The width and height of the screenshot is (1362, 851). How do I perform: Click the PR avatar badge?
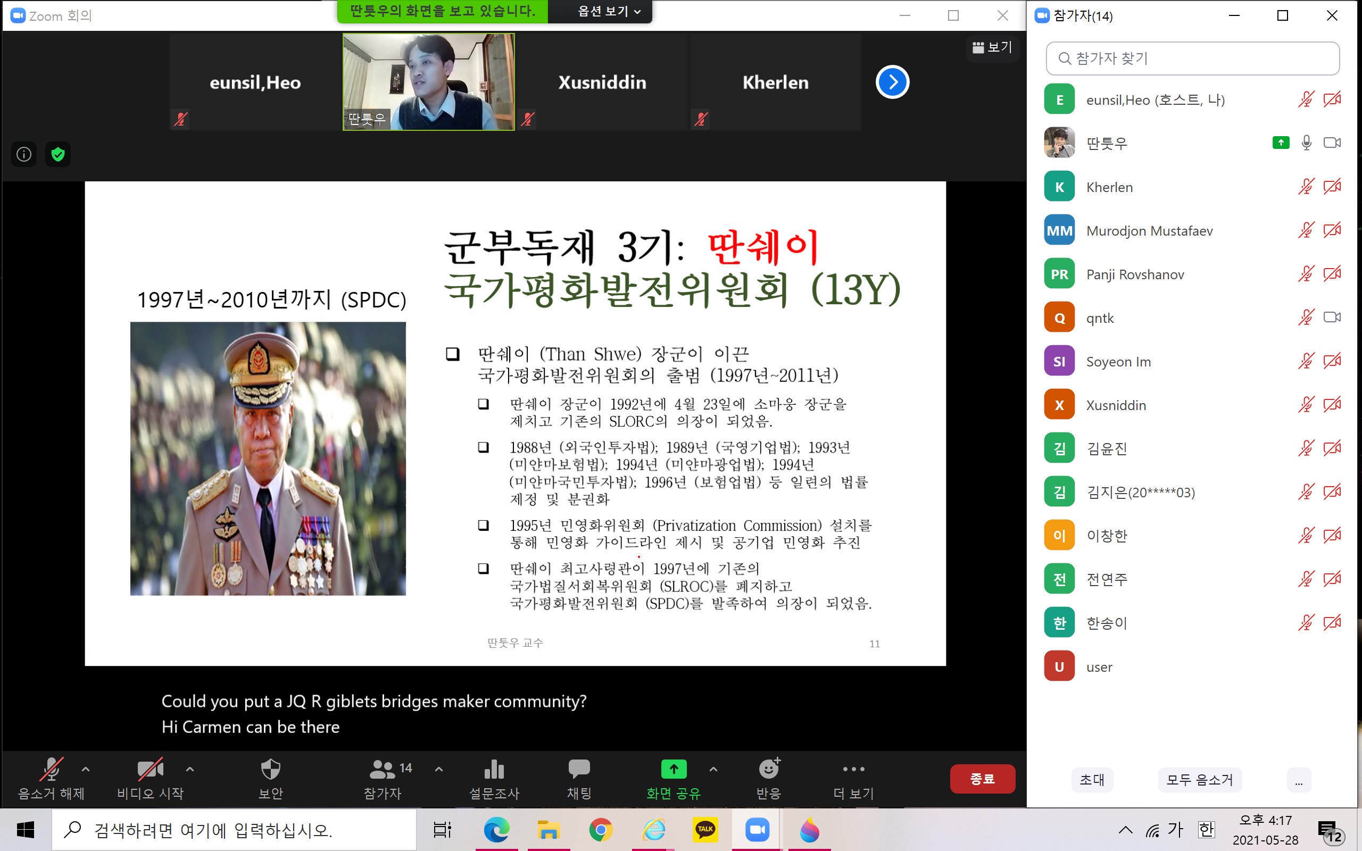click(1059, 274)
